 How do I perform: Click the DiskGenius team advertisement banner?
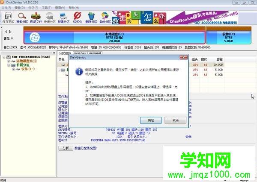coord(175,18)
